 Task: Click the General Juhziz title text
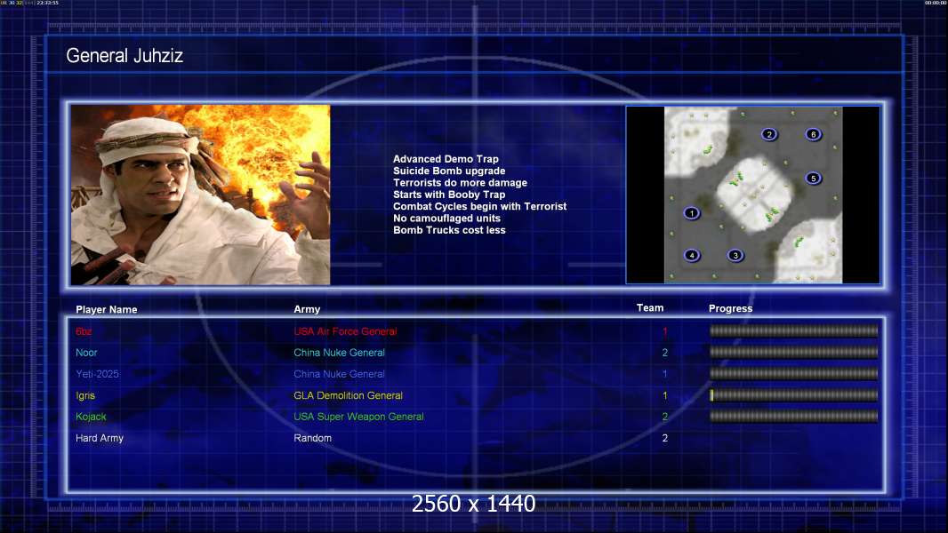pyautogui.click(x=125, y=56)
